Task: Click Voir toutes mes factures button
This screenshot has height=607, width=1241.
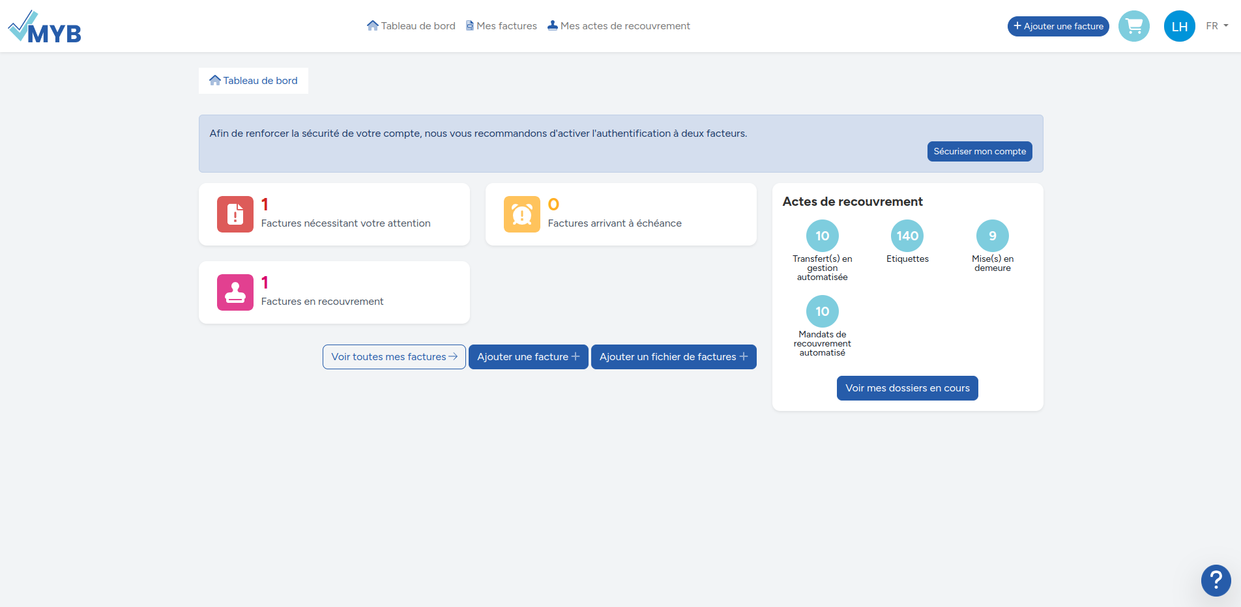Action: [x=394, y=357]
